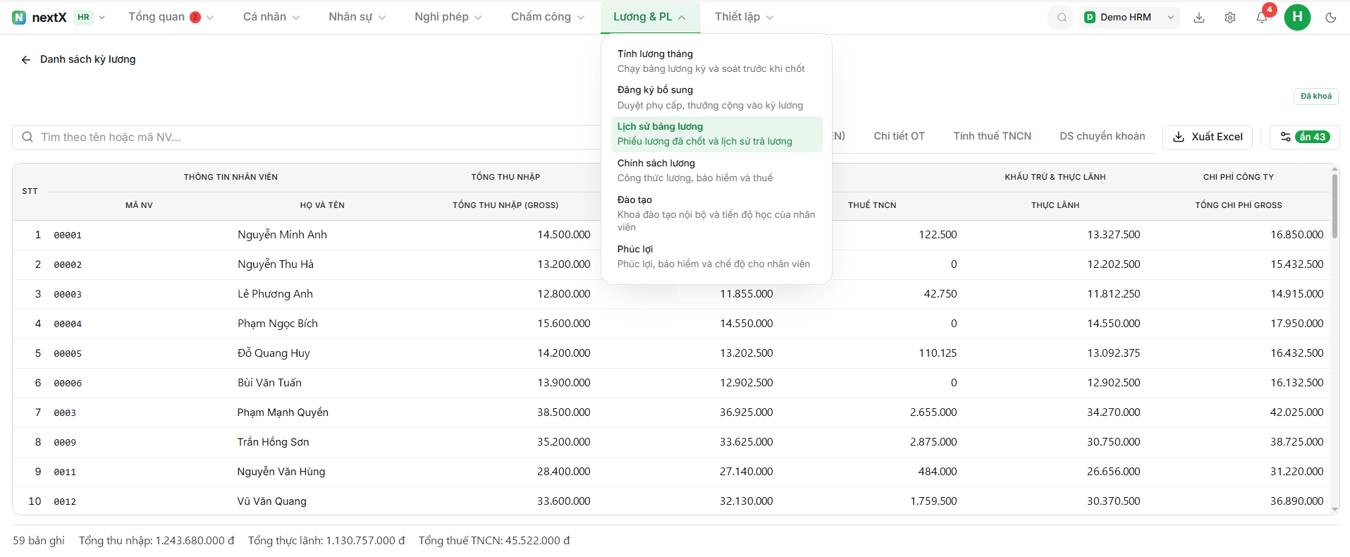Expand the Cá nhân menu
The width and height of the screenshot is (1350, 557).
click(271, 17)
